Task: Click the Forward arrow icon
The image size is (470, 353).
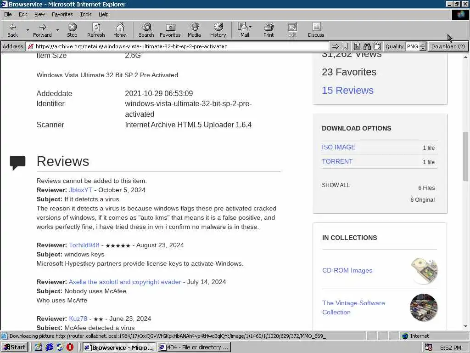Action: tap(43, 27)
